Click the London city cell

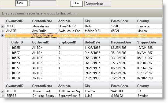[x=96, y=91]
